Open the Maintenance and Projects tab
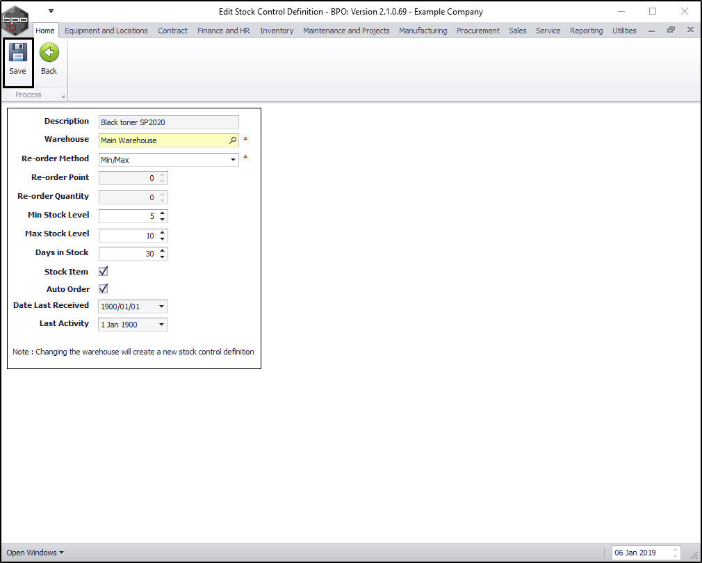The image size is (702, 563). click(346, 31)
